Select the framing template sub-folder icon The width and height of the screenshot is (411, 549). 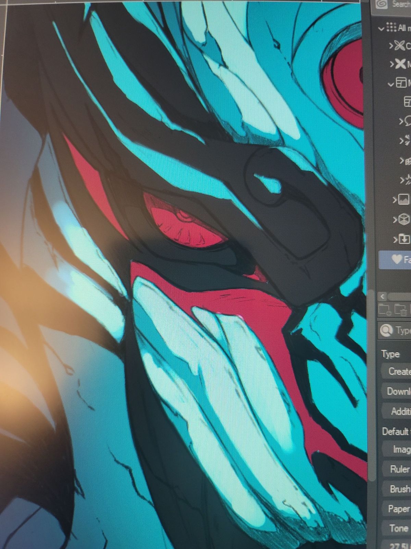tap(408, 101)
